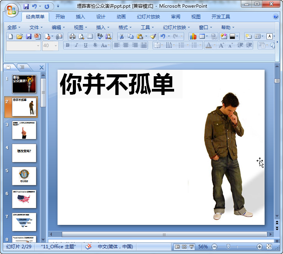This screenshot has height=254, width=283.
Task: Save using the floppy disk icon in toolbar
Action: pos(29,36)
